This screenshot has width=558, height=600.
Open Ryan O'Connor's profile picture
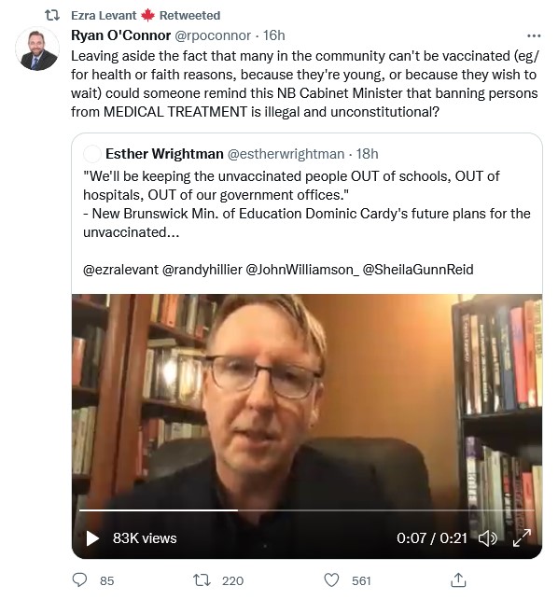coord(37,49)
